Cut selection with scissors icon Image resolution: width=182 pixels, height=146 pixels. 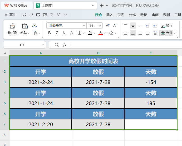(x=35, y=26)
